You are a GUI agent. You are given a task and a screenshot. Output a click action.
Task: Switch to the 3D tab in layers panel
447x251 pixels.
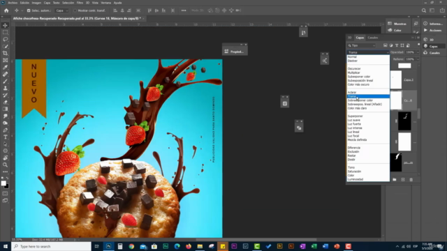[x=350, y=38]
